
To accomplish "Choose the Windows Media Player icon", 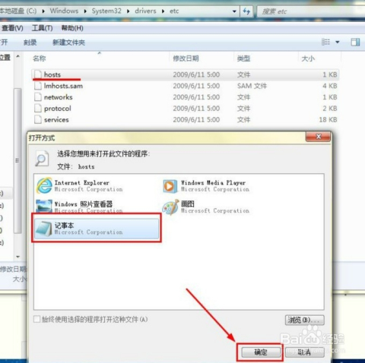I will pos(170,186).
